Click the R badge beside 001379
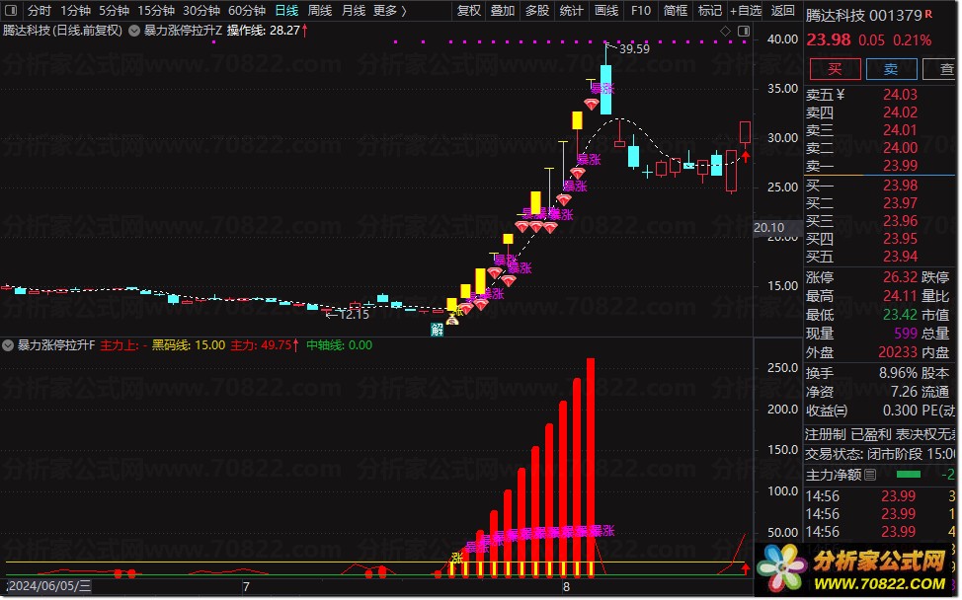 click(928, 14)
